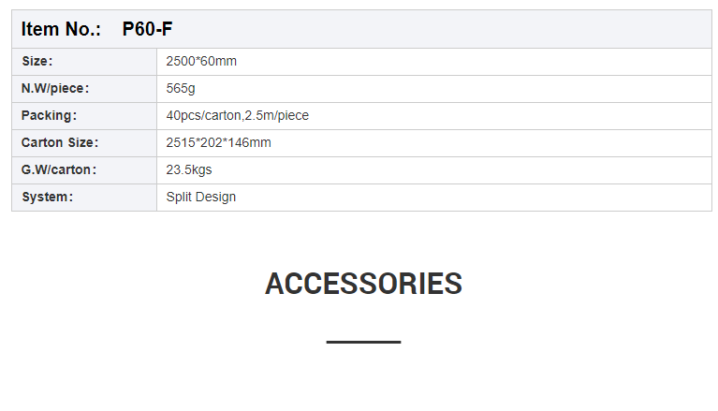This screenshot has width=718, height=411.
Task: Select the System row label
Action: tap(47, 197)
